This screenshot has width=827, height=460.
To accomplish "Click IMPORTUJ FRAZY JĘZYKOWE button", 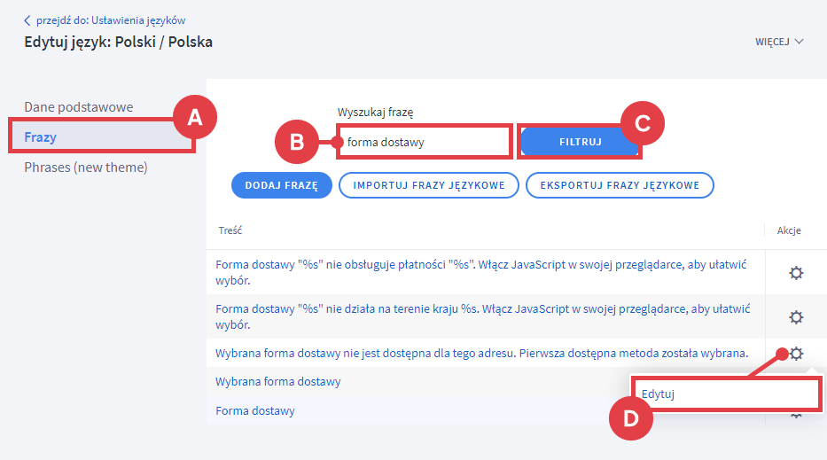I will click(x=429, y=185).
